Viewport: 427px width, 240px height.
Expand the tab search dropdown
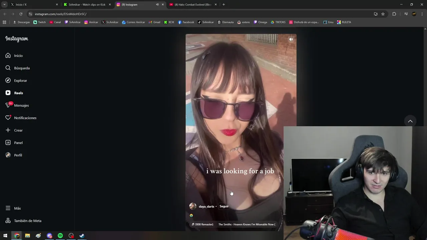coord(4,4)
